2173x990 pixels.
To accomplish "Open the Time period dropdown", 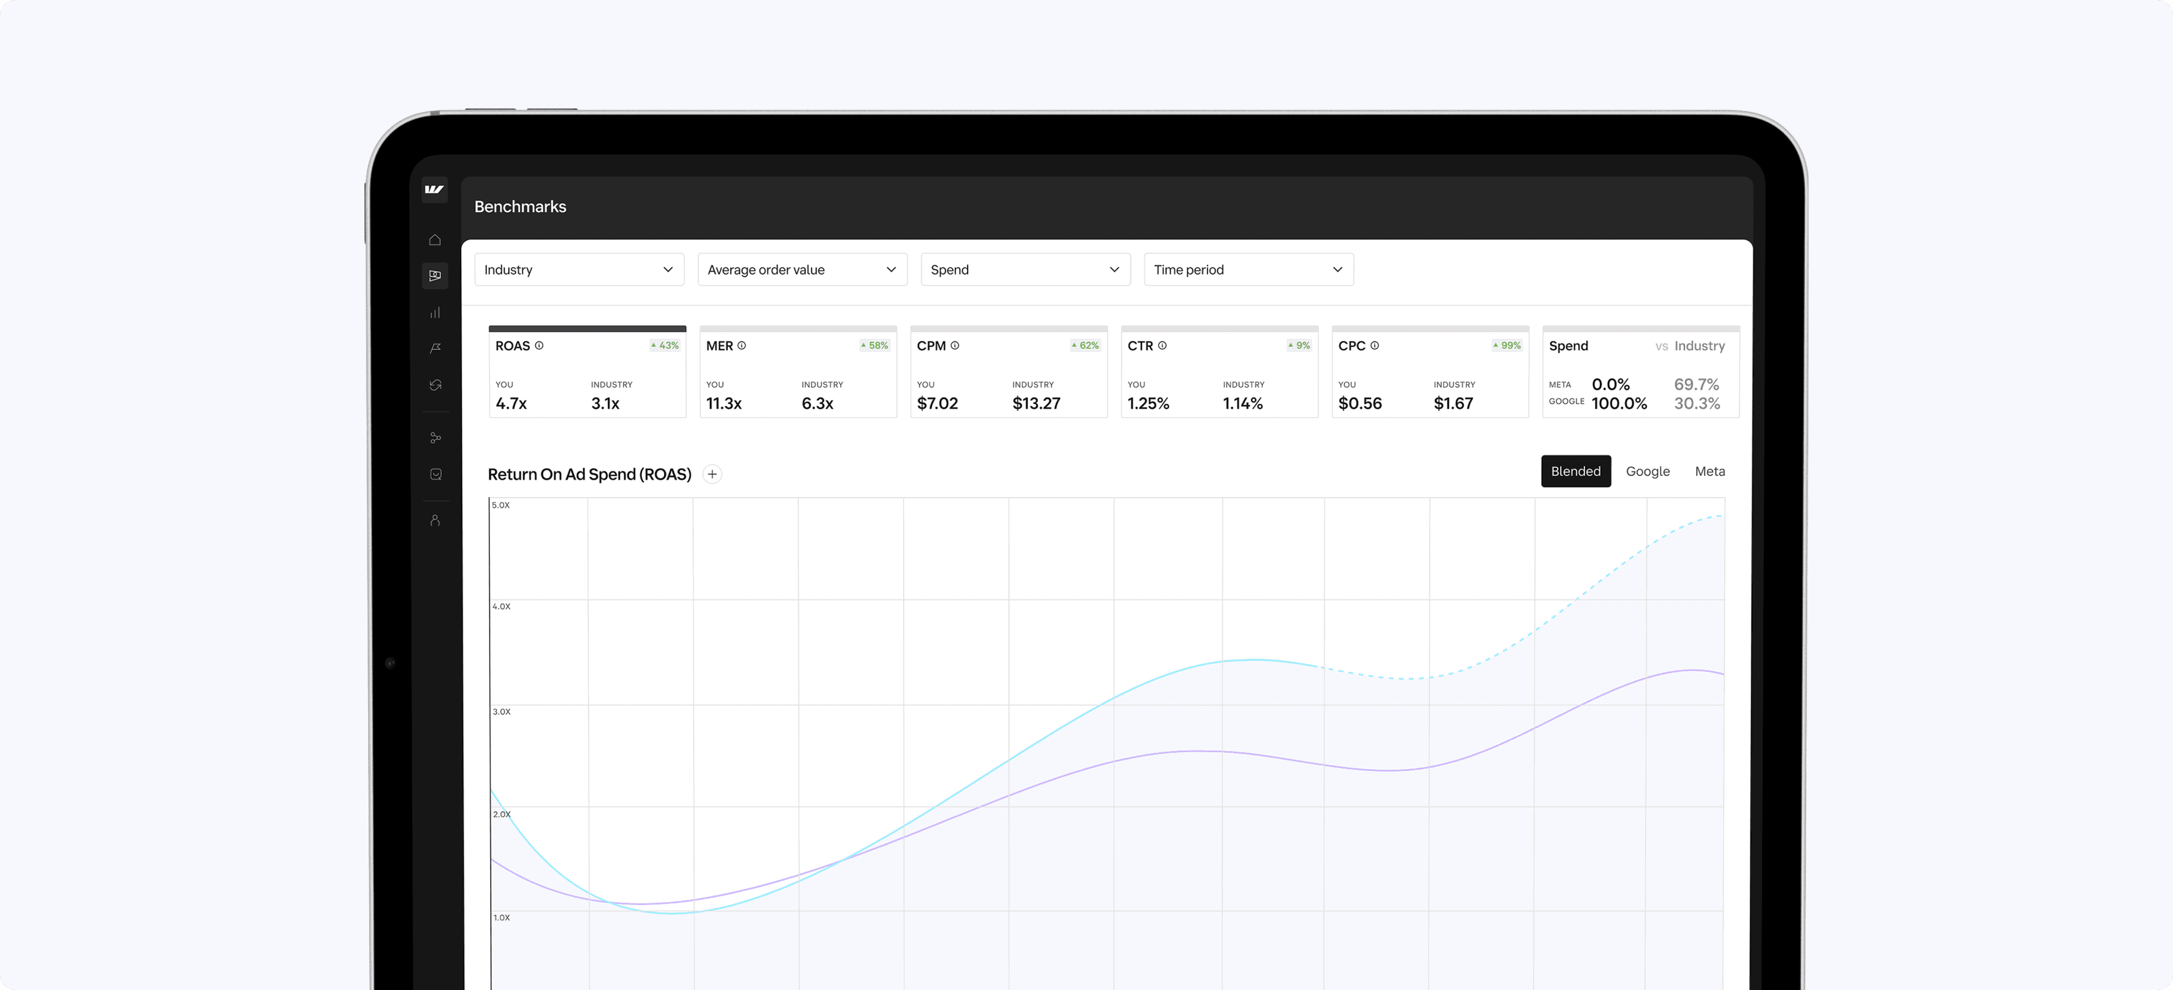I will coord(1248,269).
